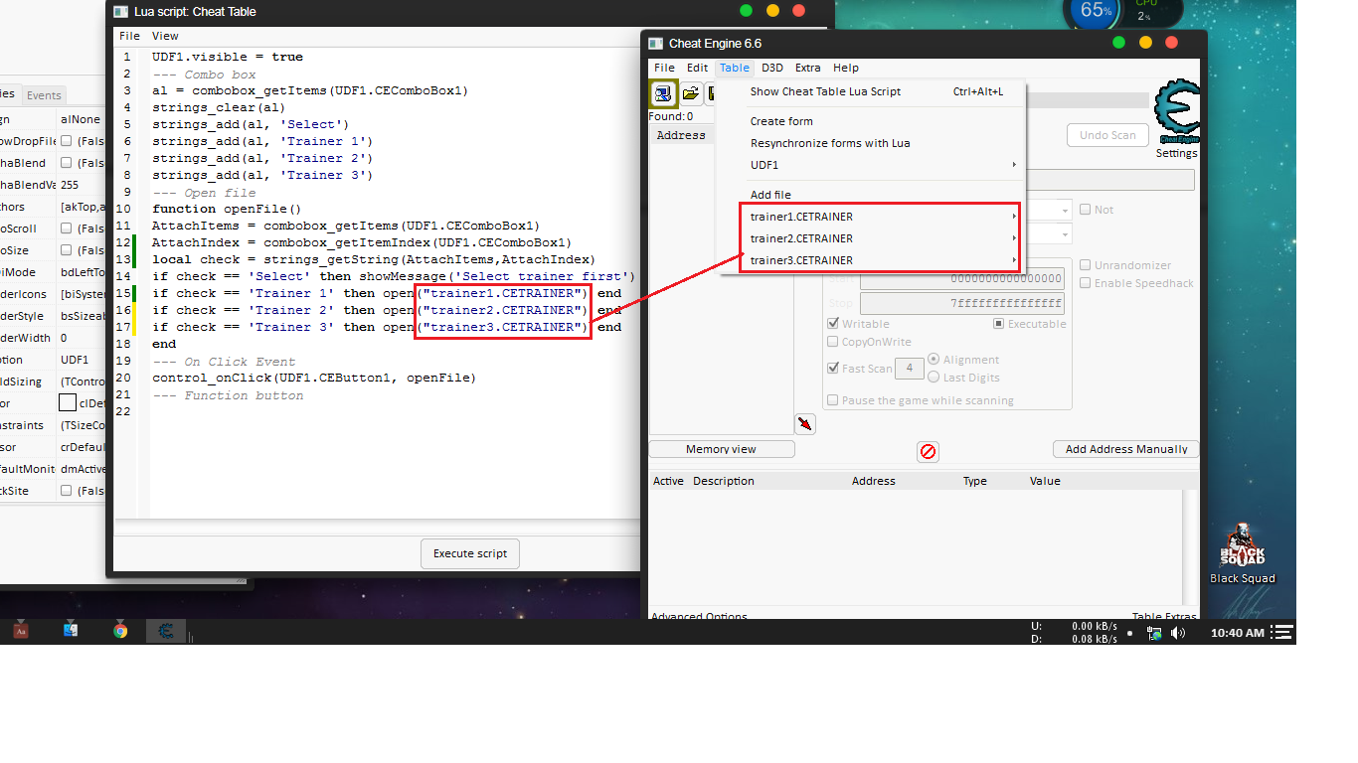Click the Open file folder icon
This screenshot has width=1358, height=763.
(691, 93)
